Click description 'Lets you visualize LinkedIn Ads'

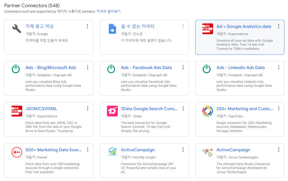coord(244,86)
